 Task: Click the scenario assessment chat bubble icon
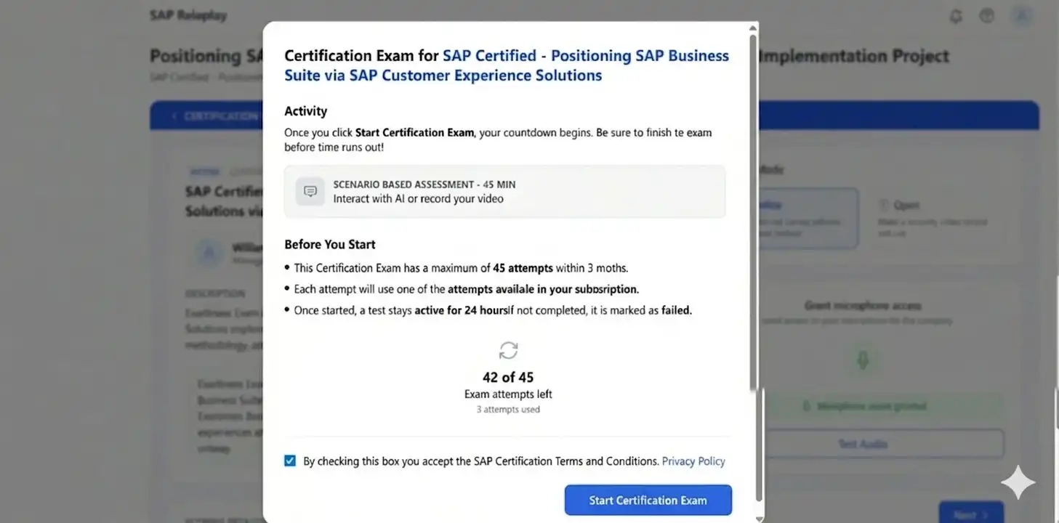(310, 192)
